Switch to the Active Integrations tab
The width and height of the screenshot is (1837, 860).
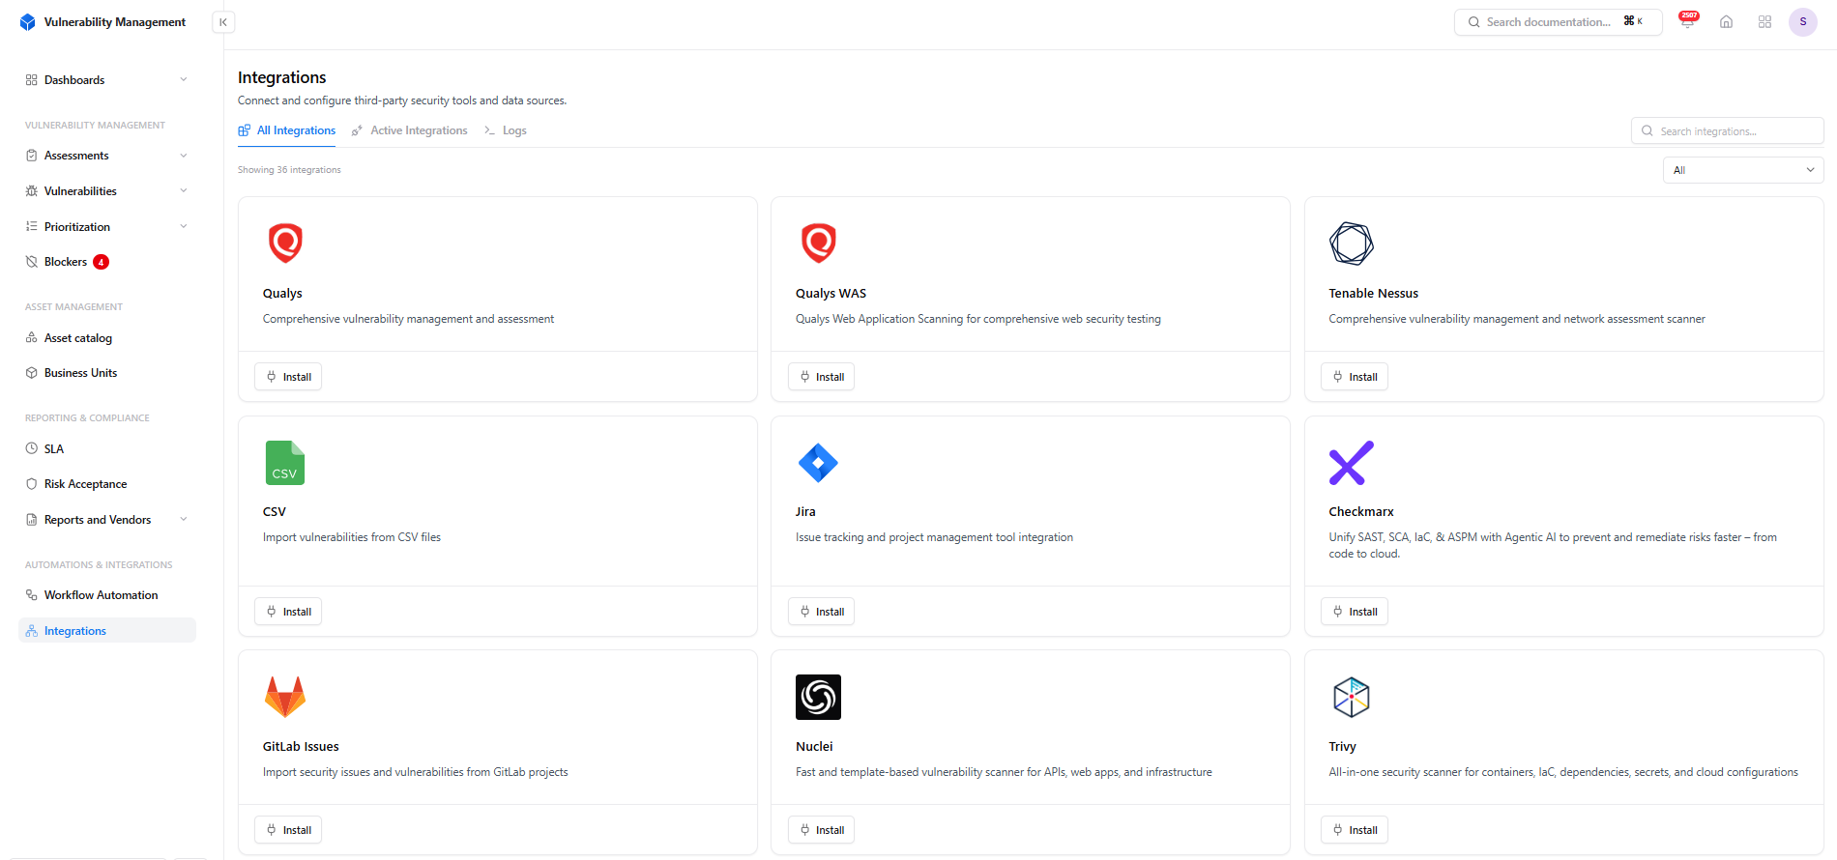[409, 130]
